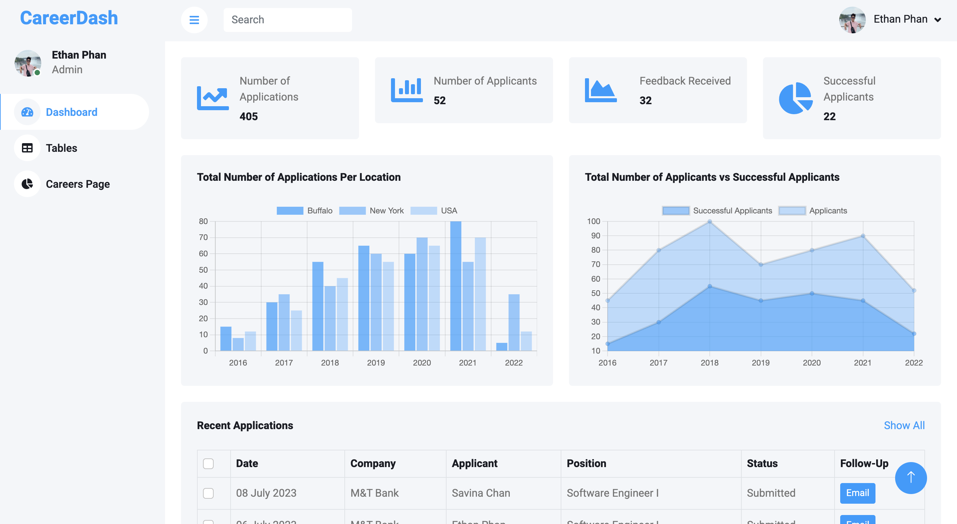
Task: Click the line chart icon on Applications card
Action: pyautogui.click(x=213, y=98)
